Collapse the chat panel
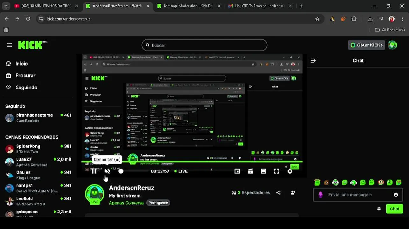Viewport: 409px width, 229px height. pos(313,60)
